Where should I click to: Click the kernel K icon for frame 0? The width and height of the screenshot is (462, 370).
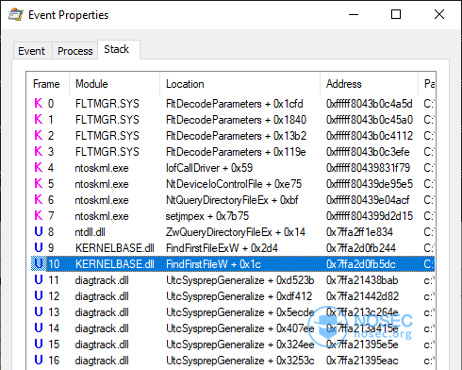39,103
